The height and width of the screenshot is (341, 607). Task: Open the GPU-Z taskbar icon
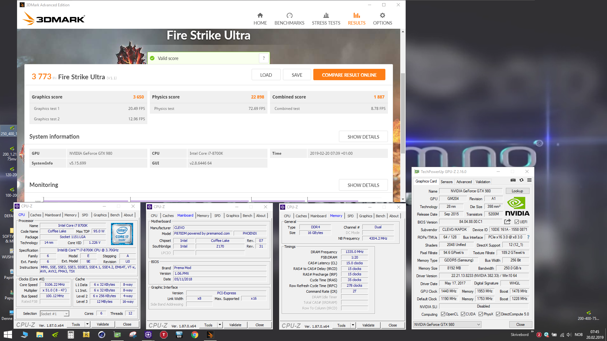coord(117,335)
